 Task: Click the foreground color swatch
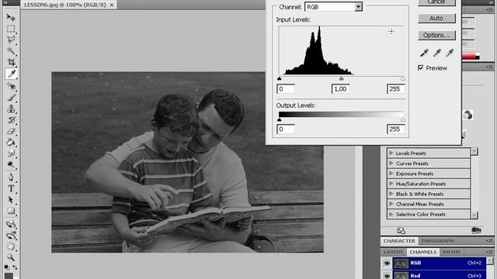pos(9,276)
